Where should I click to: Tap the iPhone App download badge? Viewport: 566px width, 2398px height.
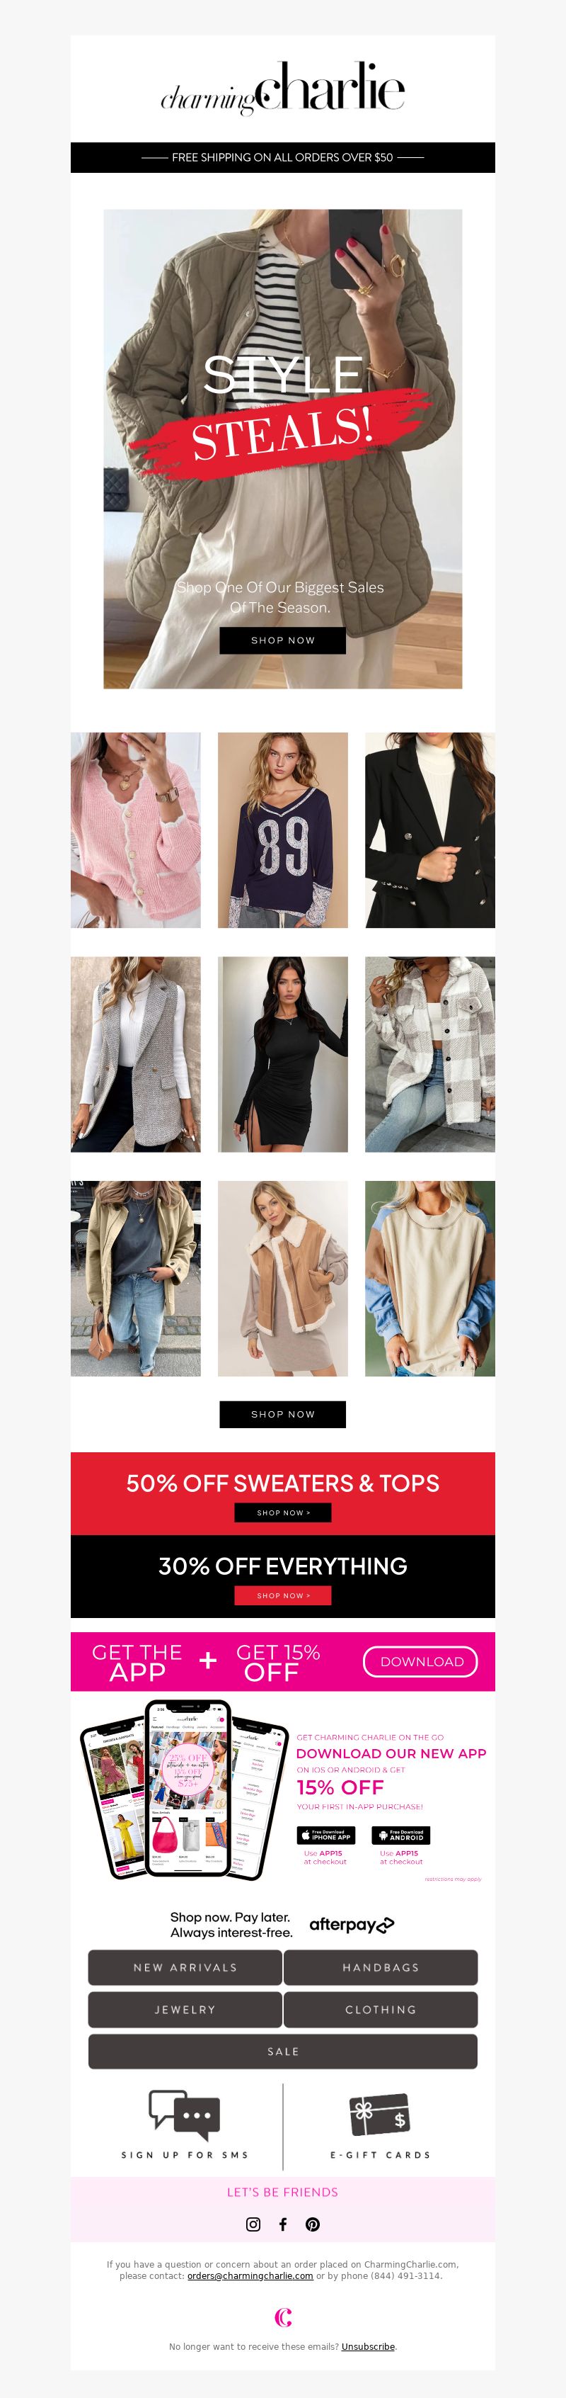326,1835
